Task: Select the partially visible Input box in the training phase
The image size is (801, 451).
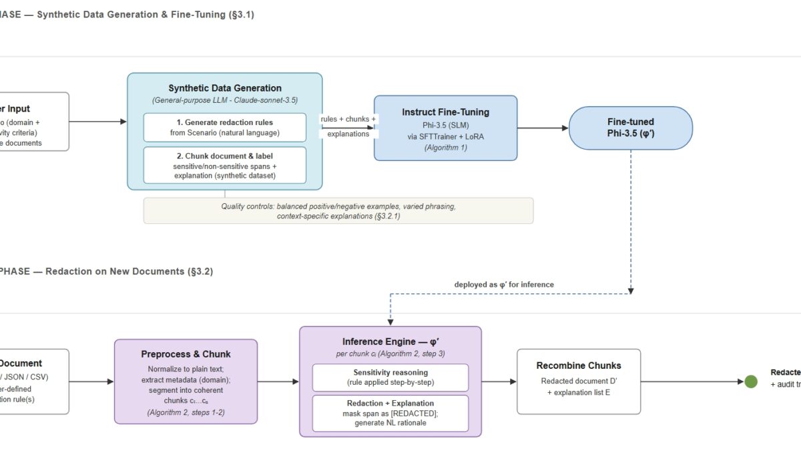Action: click(34, 122)
